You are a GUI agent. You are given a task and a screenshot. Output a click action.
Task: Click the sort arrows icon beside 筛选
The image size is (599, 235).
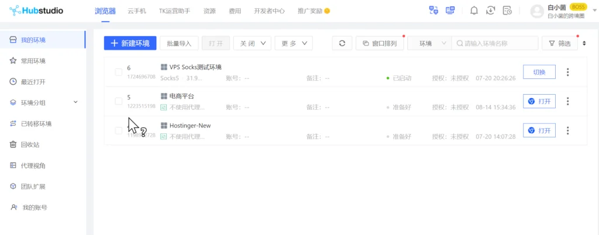[584, 43]
